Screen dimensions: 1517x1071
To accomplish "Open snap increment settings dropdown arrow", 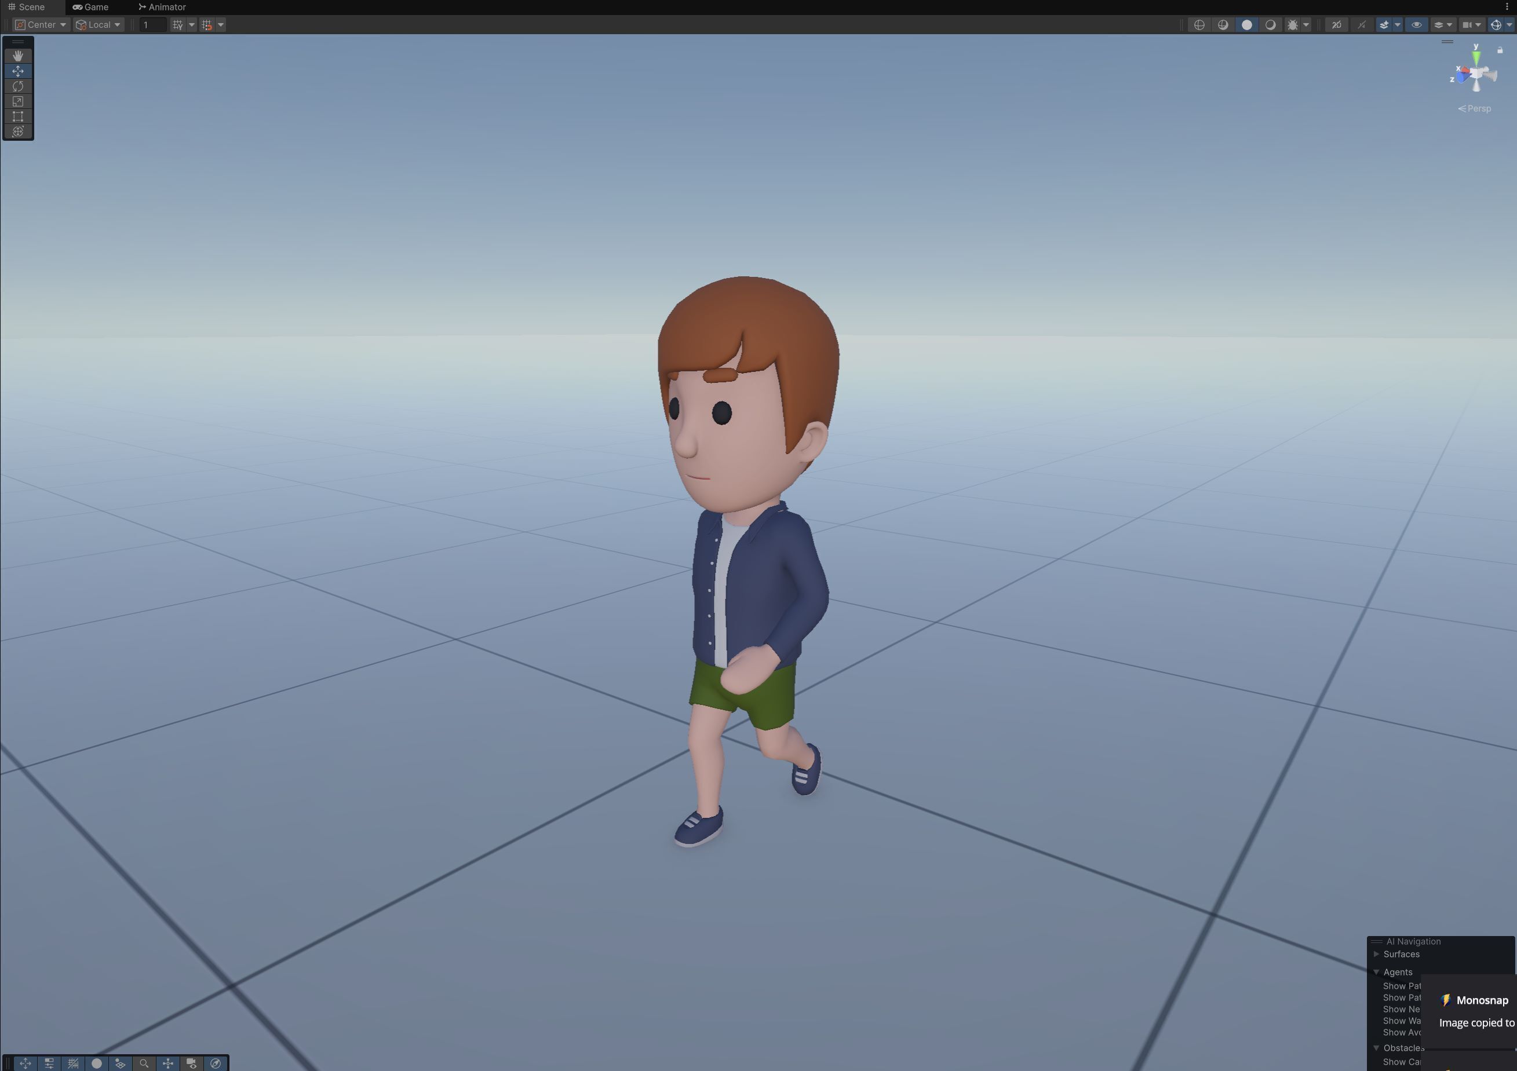I will pyautogui.click(x=221, y=25).
